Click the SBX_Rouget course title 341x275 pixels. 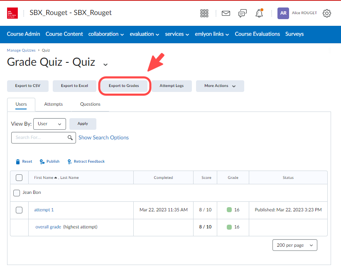click(x=71, y=12)
